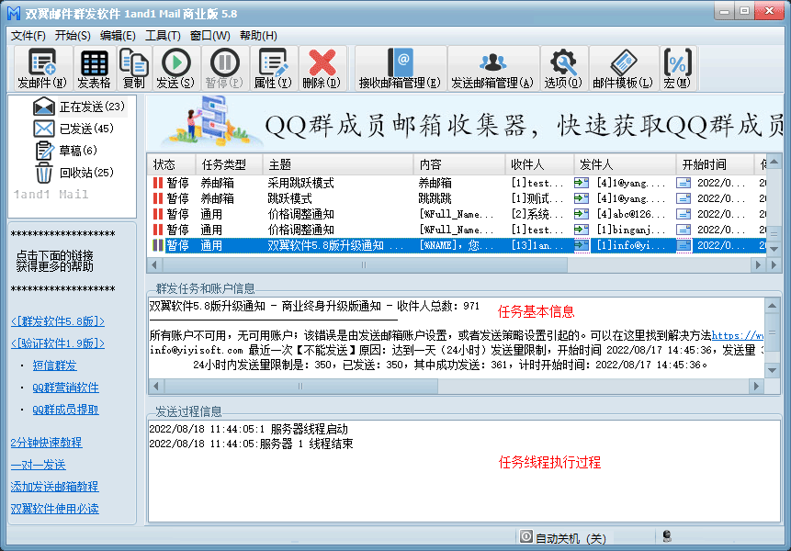The height and width of the screenshot is (551, 791).
Task: Open the 添加发送邮箱教程 link
Action: [54, 487]
